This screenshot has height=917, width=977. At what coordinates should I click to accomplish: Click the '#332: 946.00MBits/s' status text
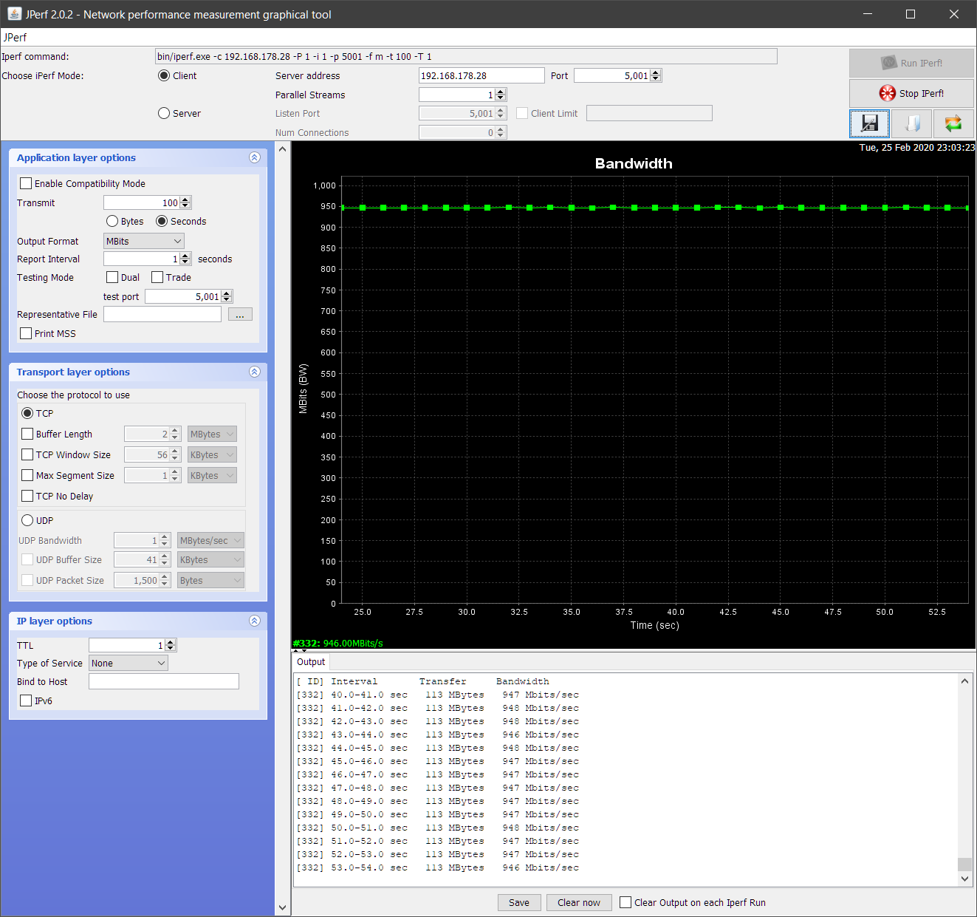338,643
